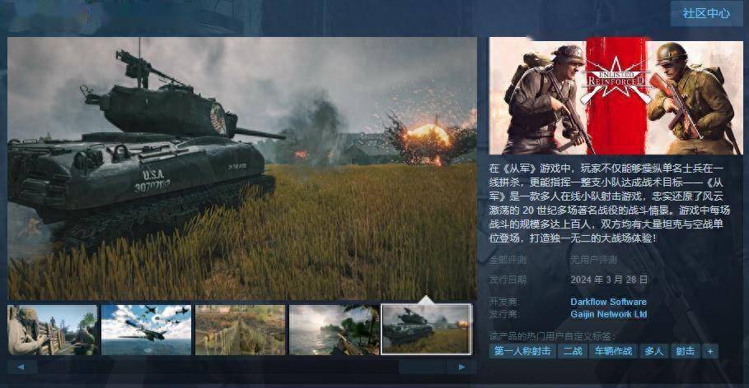Open the 社区中心 community hub button
Screen dimensions: 749x388
point(706,13)
